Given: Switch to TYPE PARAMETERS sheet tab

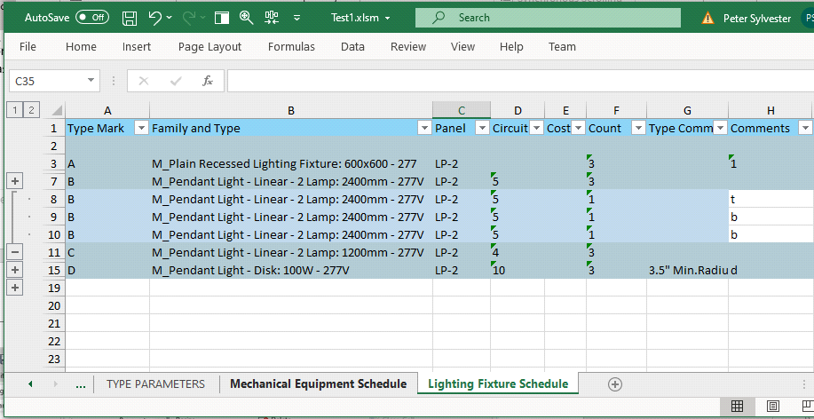Looking at the screenshot, I should click(155, 384).
